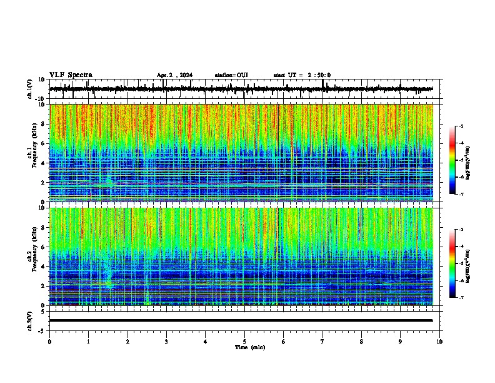495x383 pixels.
Task: Click the "2" tick on the time axis
Action: coord(127,342)
